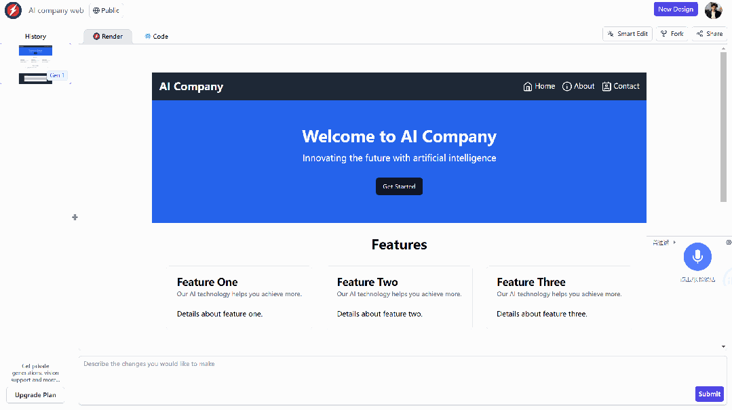Click the Smart Edit wand icon
Screen dimensions: 732x410
[611, 34]
